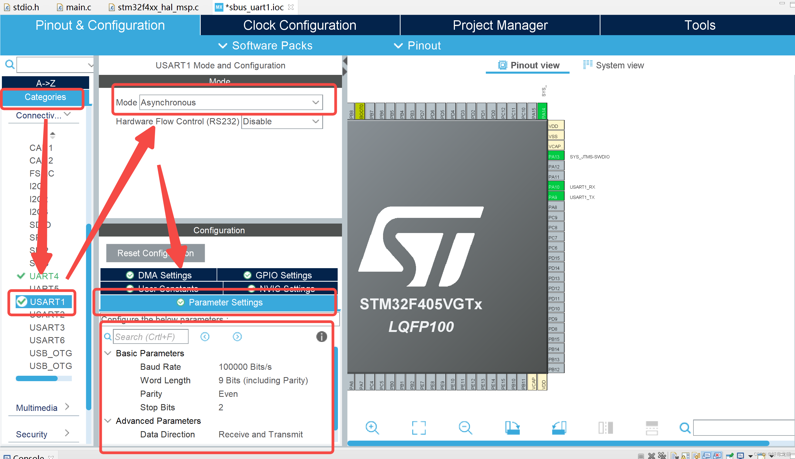Select the Categories tab
The image size is (795, 459).
pyautogui.click(x=45, y=97)
